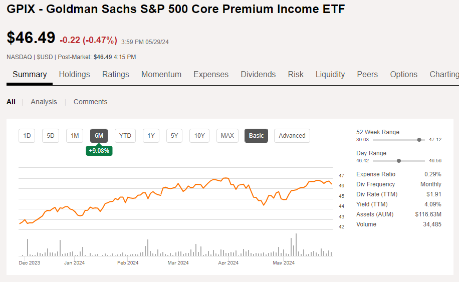The width and height of the screenshot is (459, 282).
Task: Open the Ratings tab
Action: click(x=115, y=74)
